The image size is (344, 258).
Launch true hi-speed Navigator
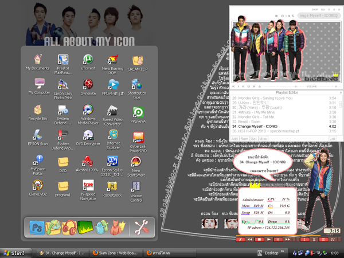pyautogui.click(x=88, y=190)
